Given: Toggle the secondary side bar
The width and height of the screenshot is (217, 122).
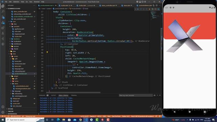Looking at the screenshot, I should 142,2.
